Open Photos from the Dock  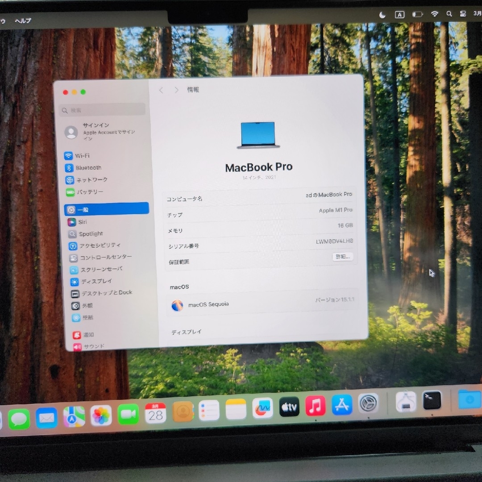(x=101, y=416)
